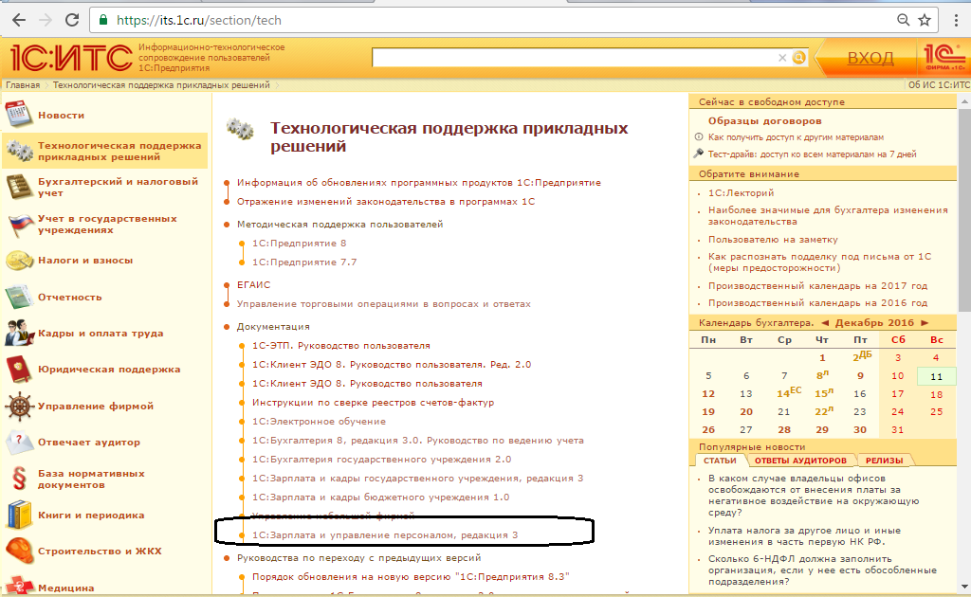Click ВХОД login button

point(870,58)
